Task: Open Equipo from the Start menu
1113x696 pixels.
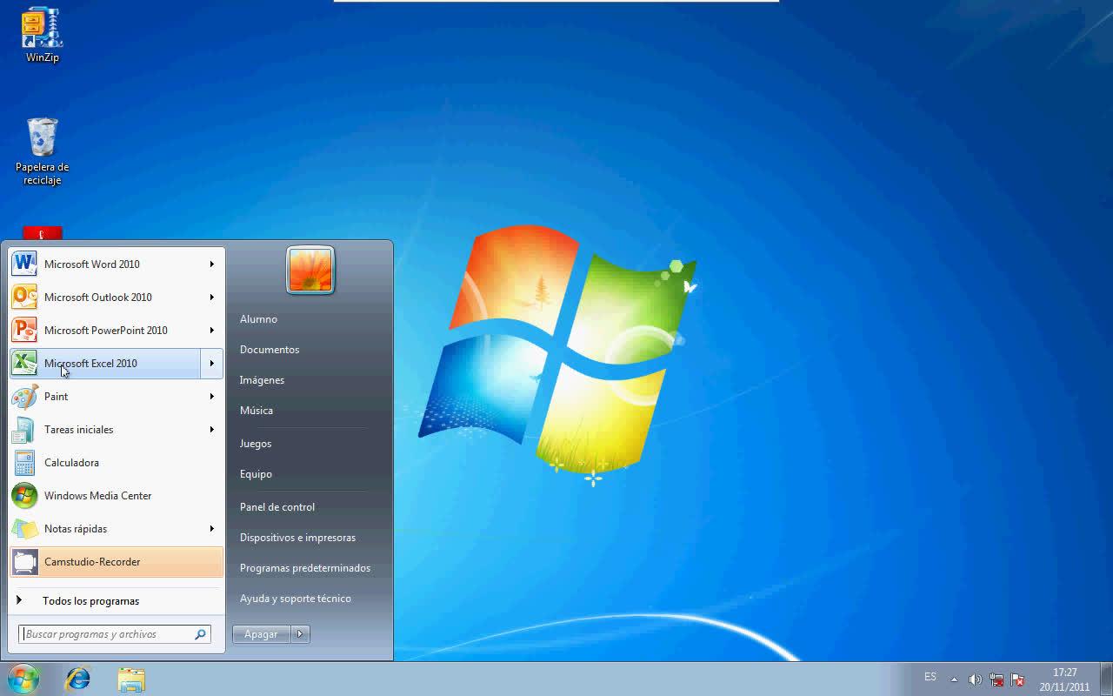Action: pyautogui.click(x=256, y=474)
